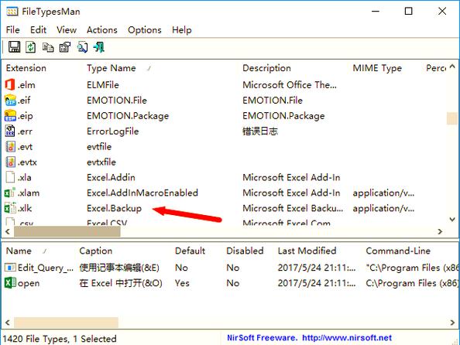Click the Refresh toolbar icon
The height and width of the screenshot is (345, 460).
pos(30,47)
